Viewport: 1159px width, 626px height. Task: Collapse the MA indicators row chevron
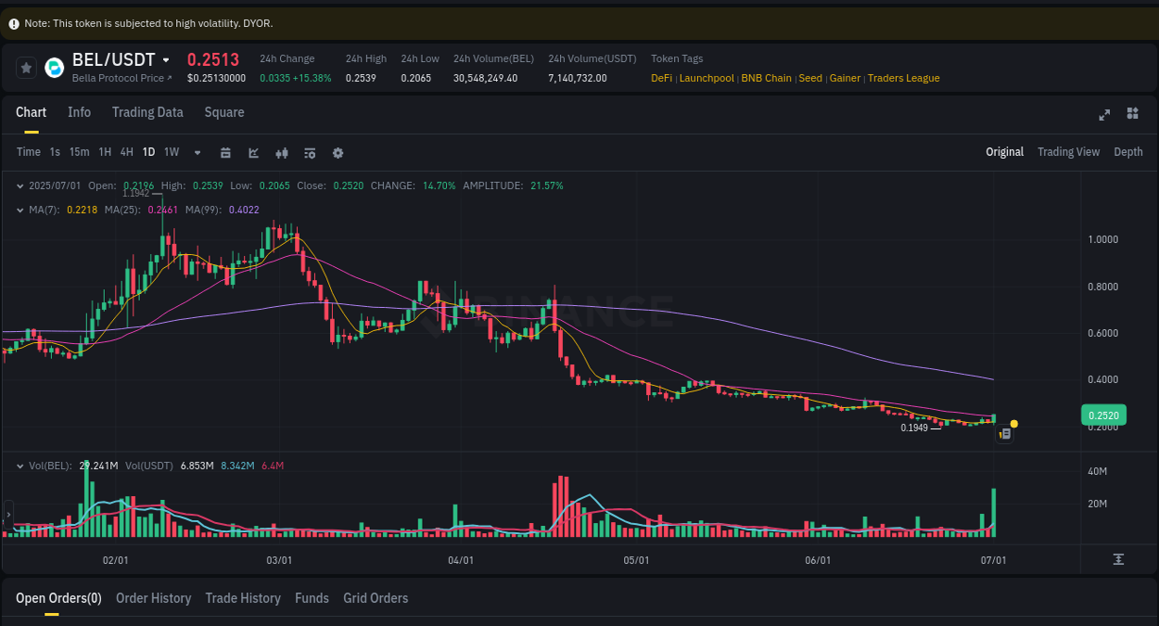coord(19,210)
